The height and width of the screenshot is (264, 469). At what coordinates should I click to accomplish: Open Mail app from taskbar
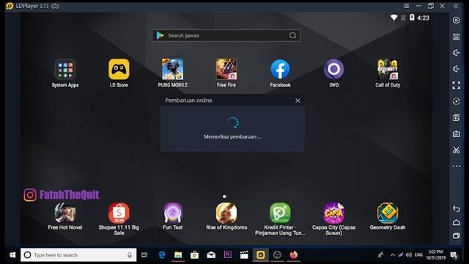[x=211, y=255]
